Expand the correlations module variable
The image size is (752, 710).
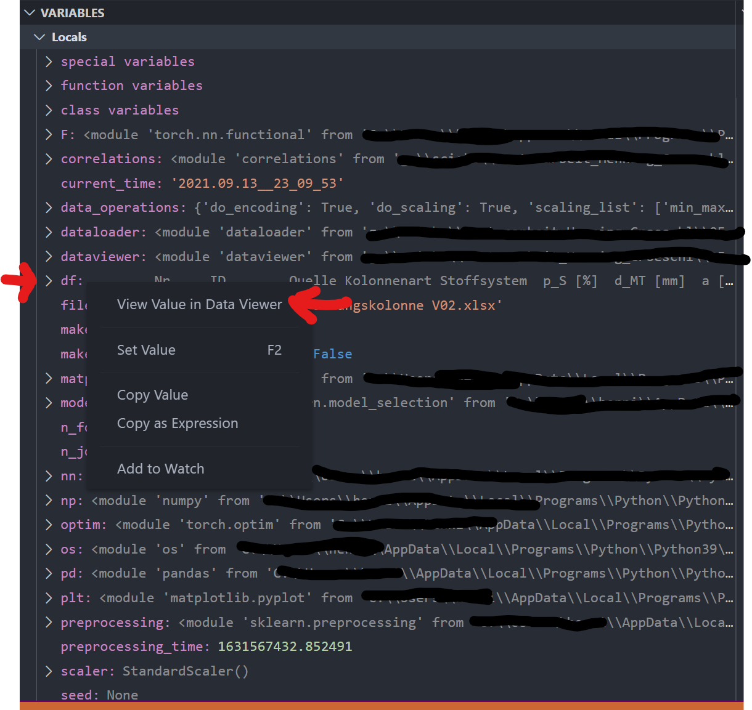(49, 158)
